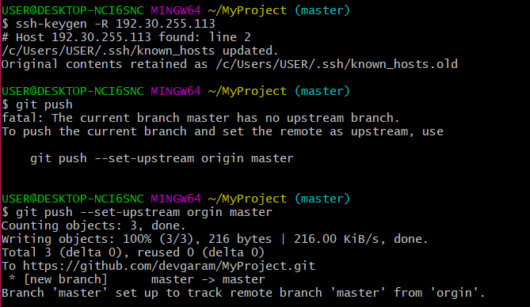Click the 'known_hosts updated.' output line

139,51
